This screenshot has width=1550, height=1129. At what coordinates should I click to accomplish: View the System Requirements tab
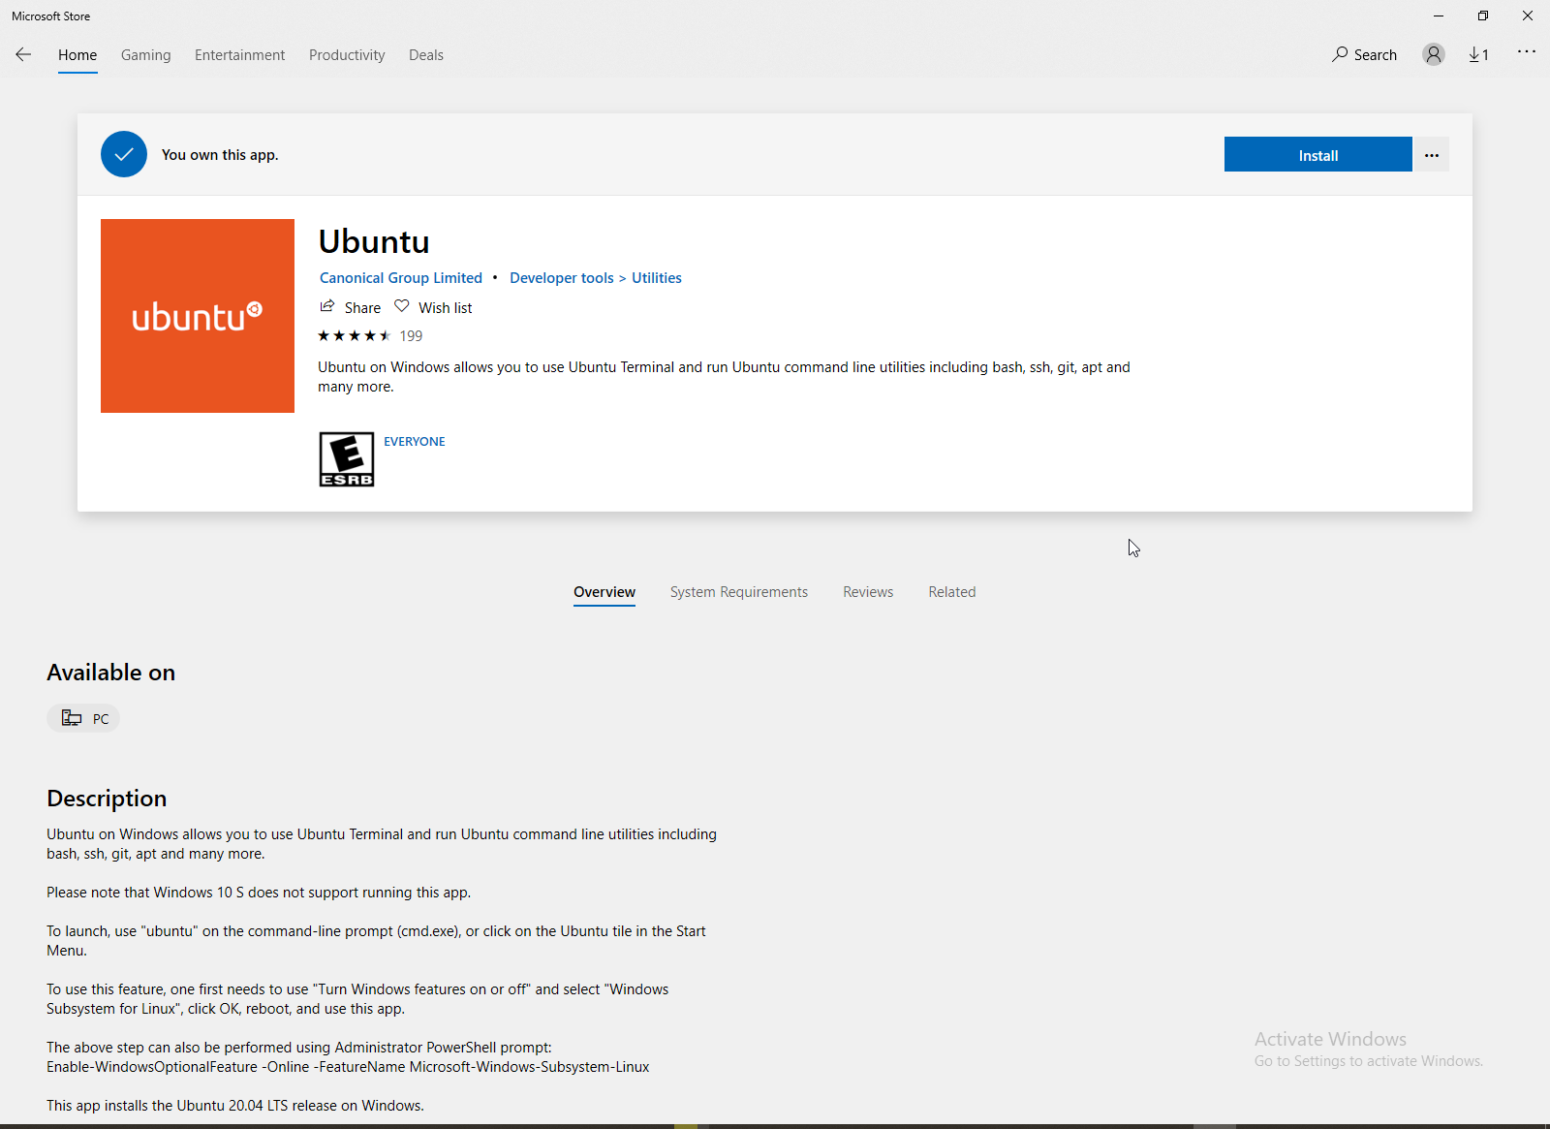tap(739, 592)
